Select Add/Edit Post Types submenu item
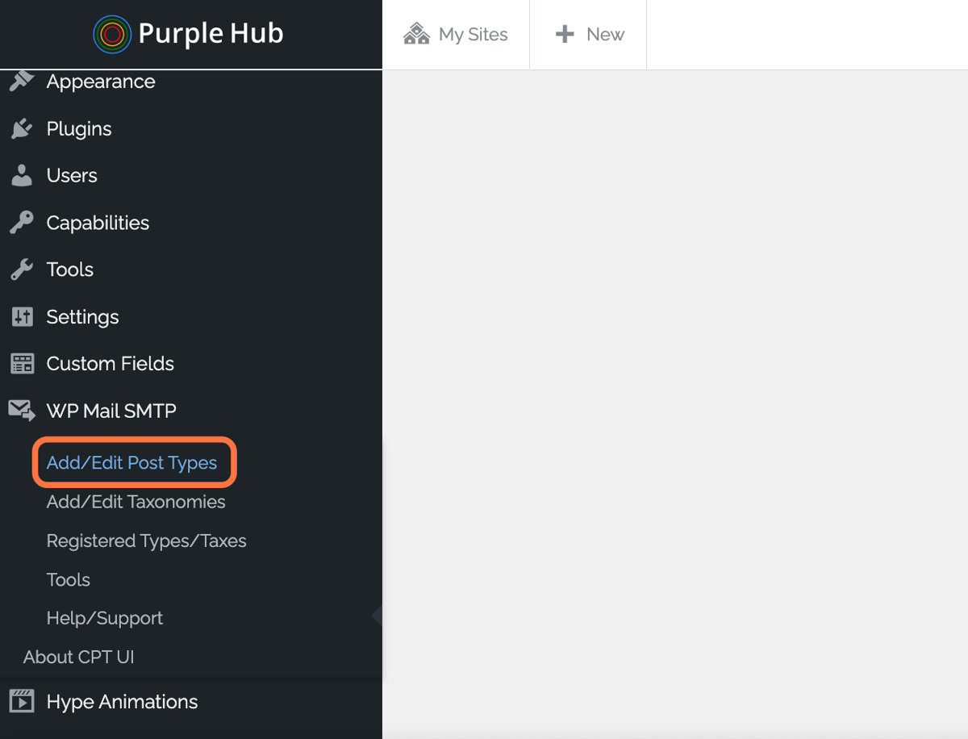The height and width of the screenshot is (739, 968). (x=132, y=463)
